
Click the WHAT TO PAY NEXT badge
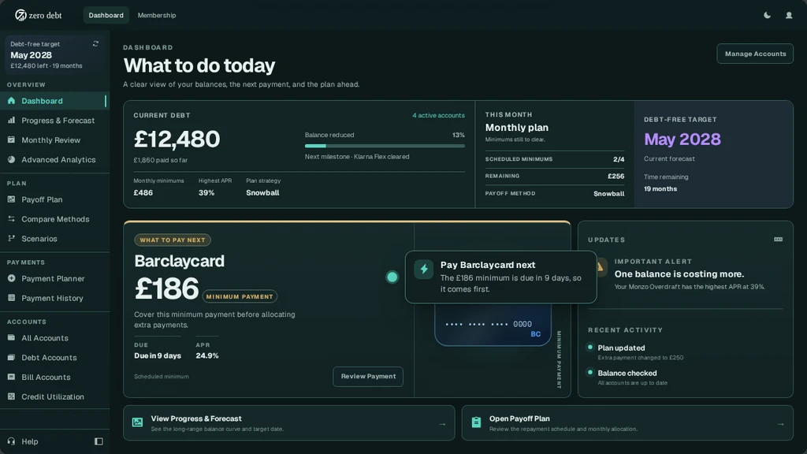[x=173, y=240]
